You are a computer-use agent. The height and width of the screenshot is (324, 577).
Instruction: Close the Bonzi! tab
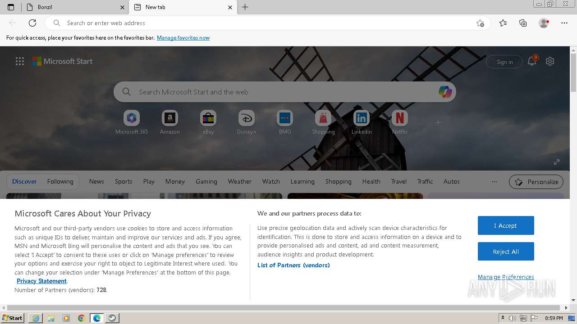(x=123, y=7)
